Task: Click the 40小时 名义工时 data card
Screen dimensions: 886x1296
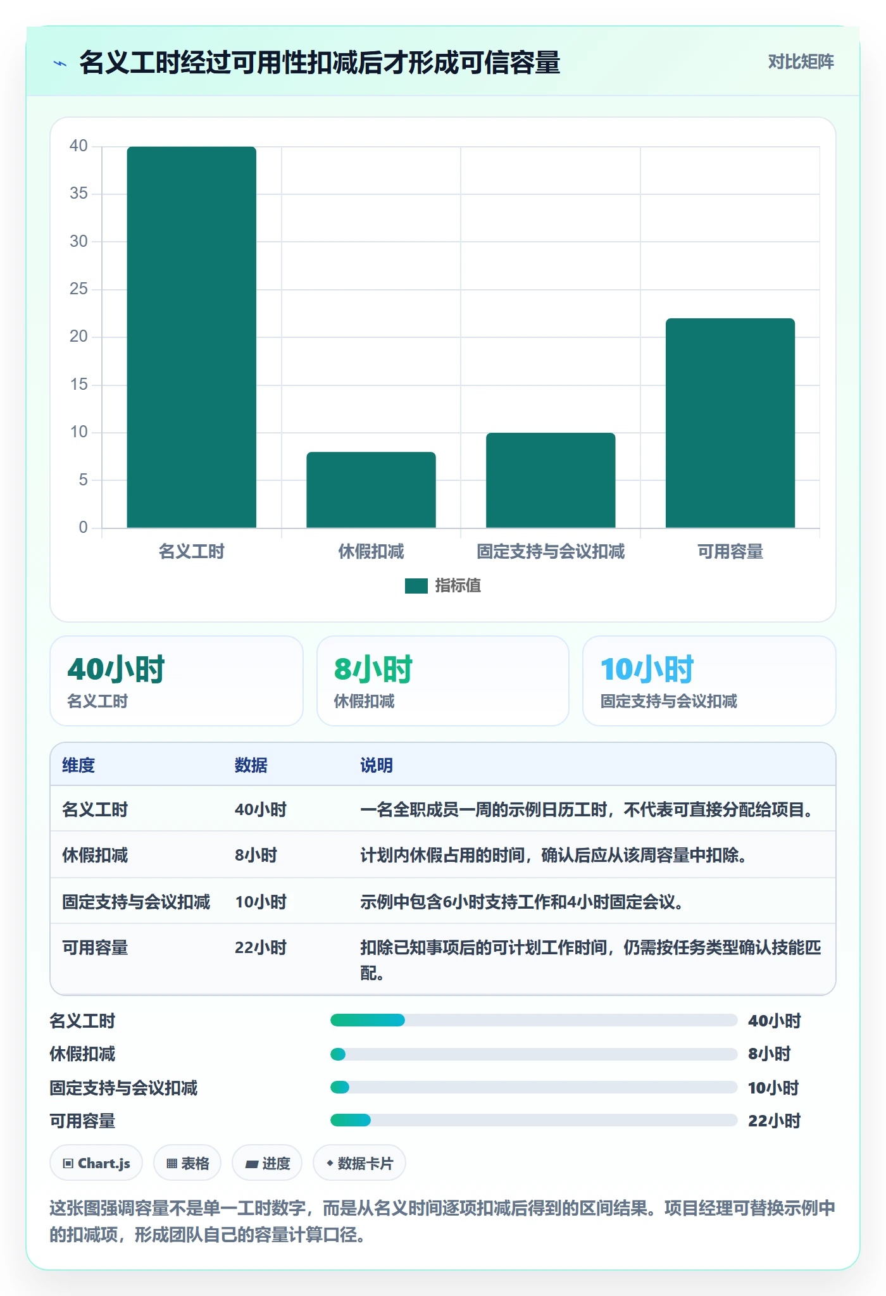Action: pos(177,681)
